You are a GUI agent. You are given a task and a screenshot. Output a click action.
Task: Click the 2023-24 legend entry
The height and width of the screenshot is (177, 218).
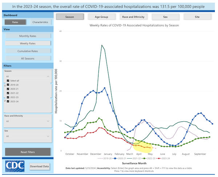tap(163, 159)
